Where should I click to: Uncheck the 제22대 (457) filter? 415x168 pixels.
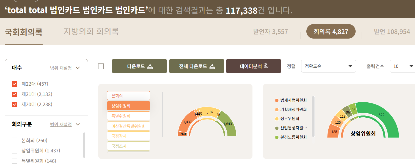(x=14, y=84)
